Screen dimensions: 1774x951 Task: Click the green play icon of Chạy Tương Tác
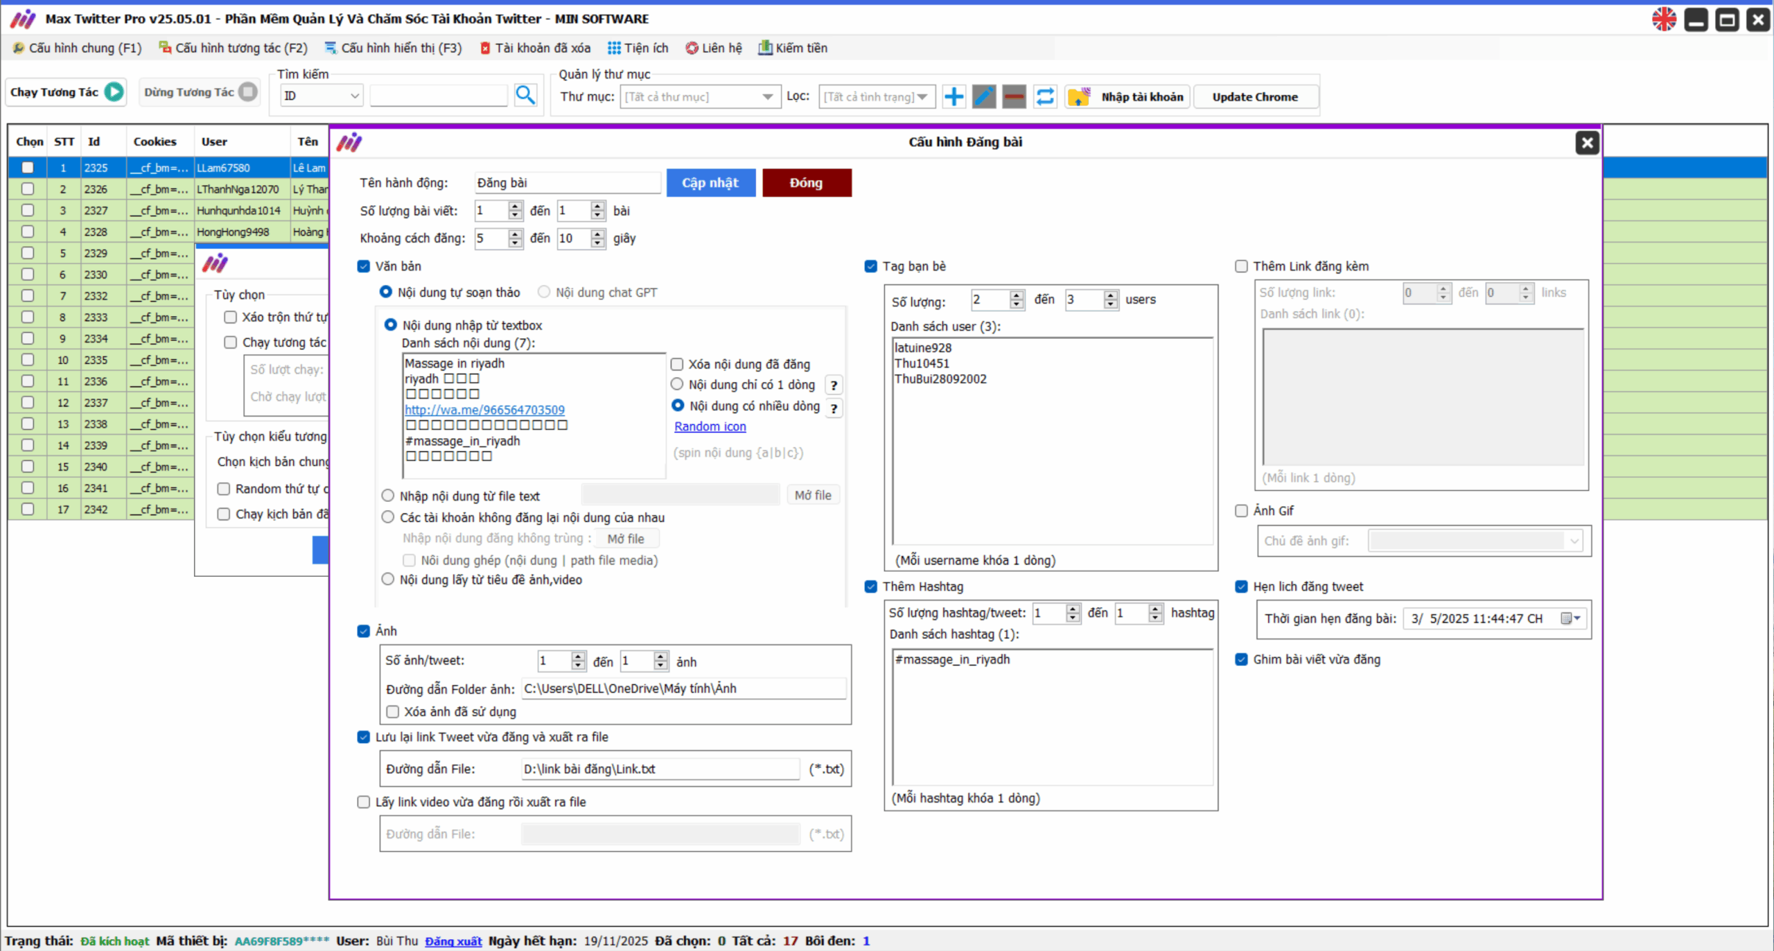click(x=114, y=91)
